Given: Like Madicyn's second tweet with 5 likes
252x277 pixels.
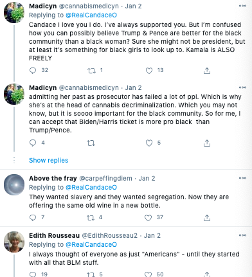Looking at the screenshot, I should pyautogui.click(x=149, y=143).
